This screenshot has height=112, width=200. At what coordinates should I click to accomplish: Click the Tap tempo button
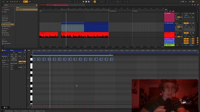click(x=7, y=2)
